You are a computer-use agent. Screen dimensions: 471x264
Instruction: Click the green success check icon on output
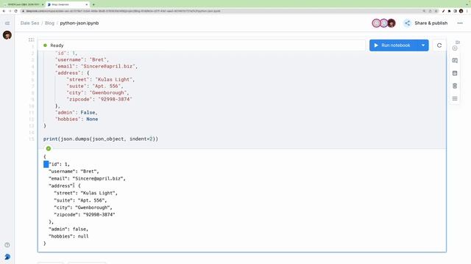tap(49, 148)
